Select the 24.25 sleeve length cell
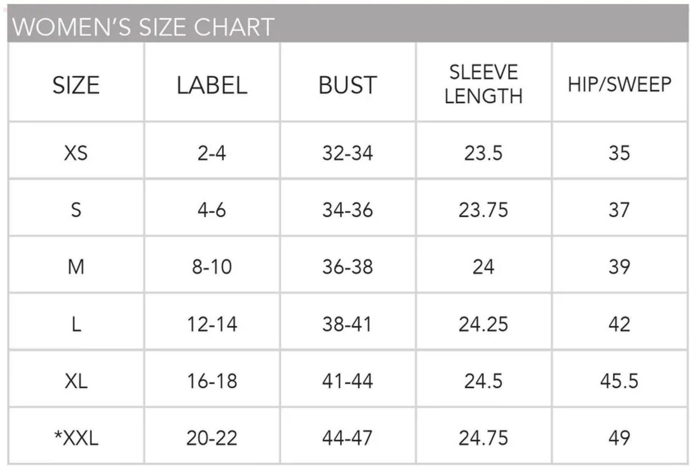This screenshot has width=690, height=468. pos(483,324)
